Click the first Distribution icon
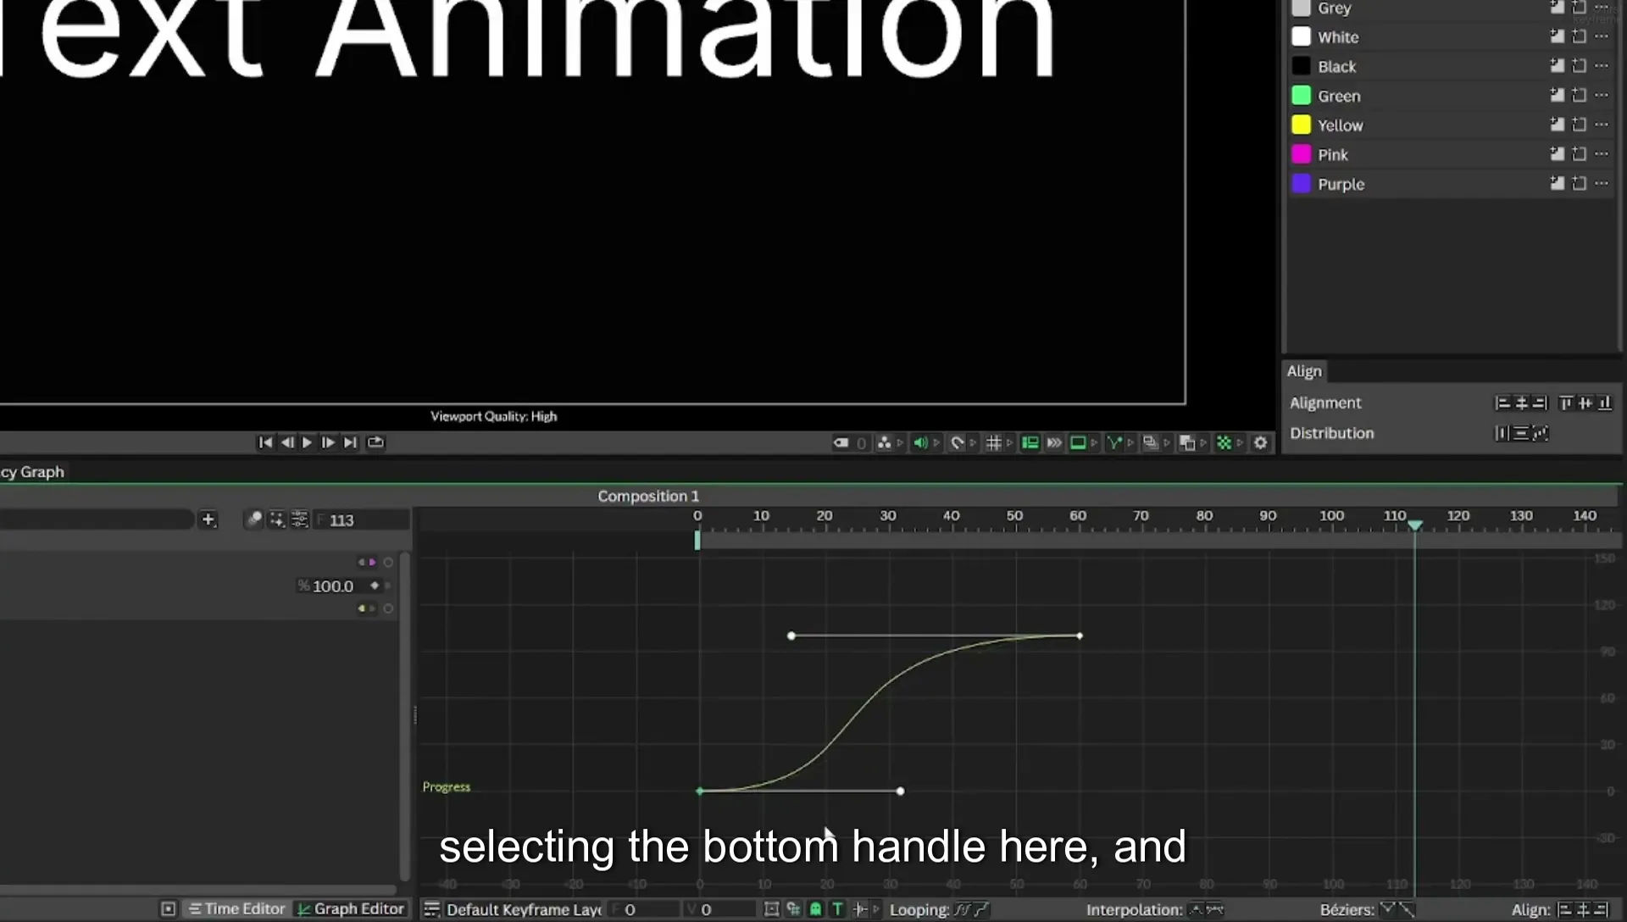Viewport: 1627px width, 922px height. tap(1502, 434)
